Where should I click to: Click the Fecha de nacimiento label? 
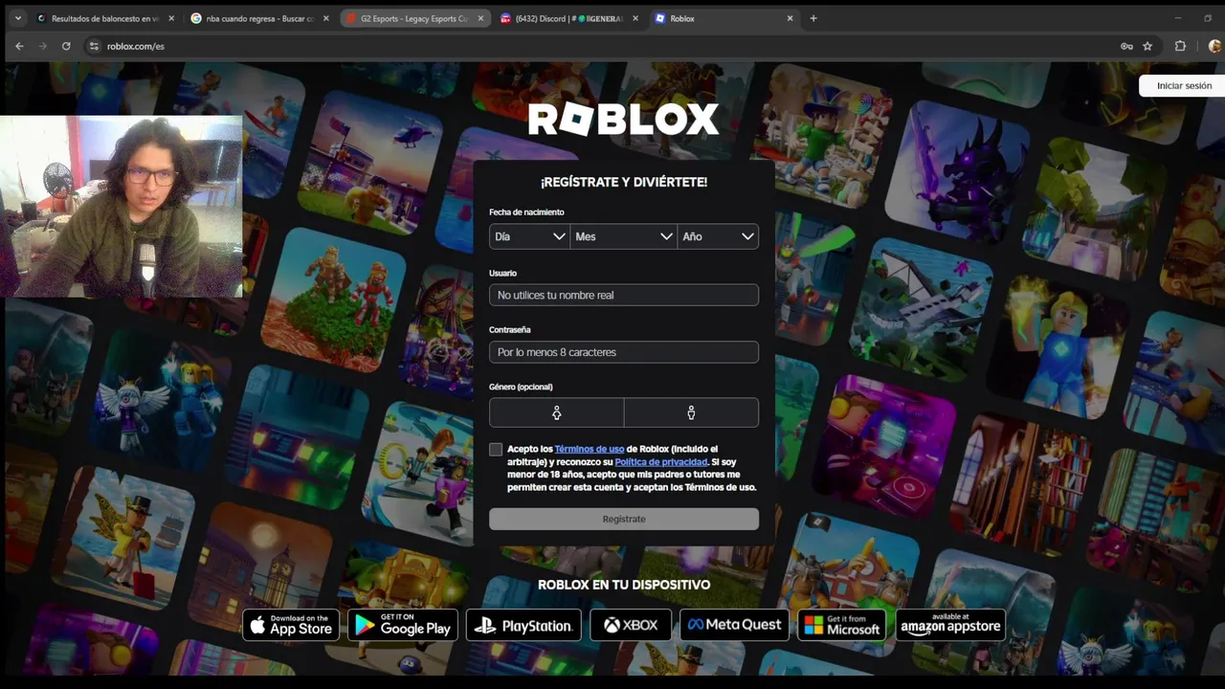526,212
